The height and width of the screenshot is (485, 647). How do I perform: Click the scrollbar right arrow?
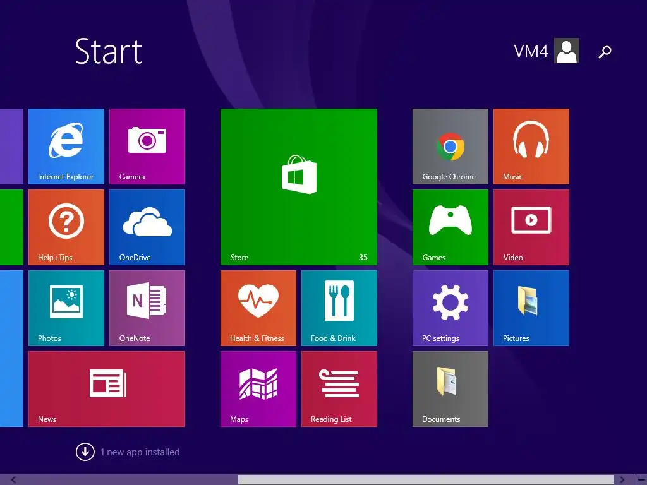[622, 480]
